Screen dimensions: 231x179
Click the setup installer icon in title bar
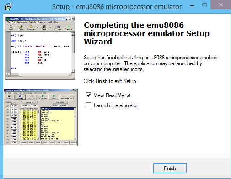pos(8,6)
